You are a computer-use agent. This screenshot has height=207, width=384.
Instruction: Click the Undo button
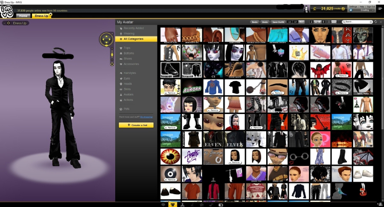(x=265, y=22)
